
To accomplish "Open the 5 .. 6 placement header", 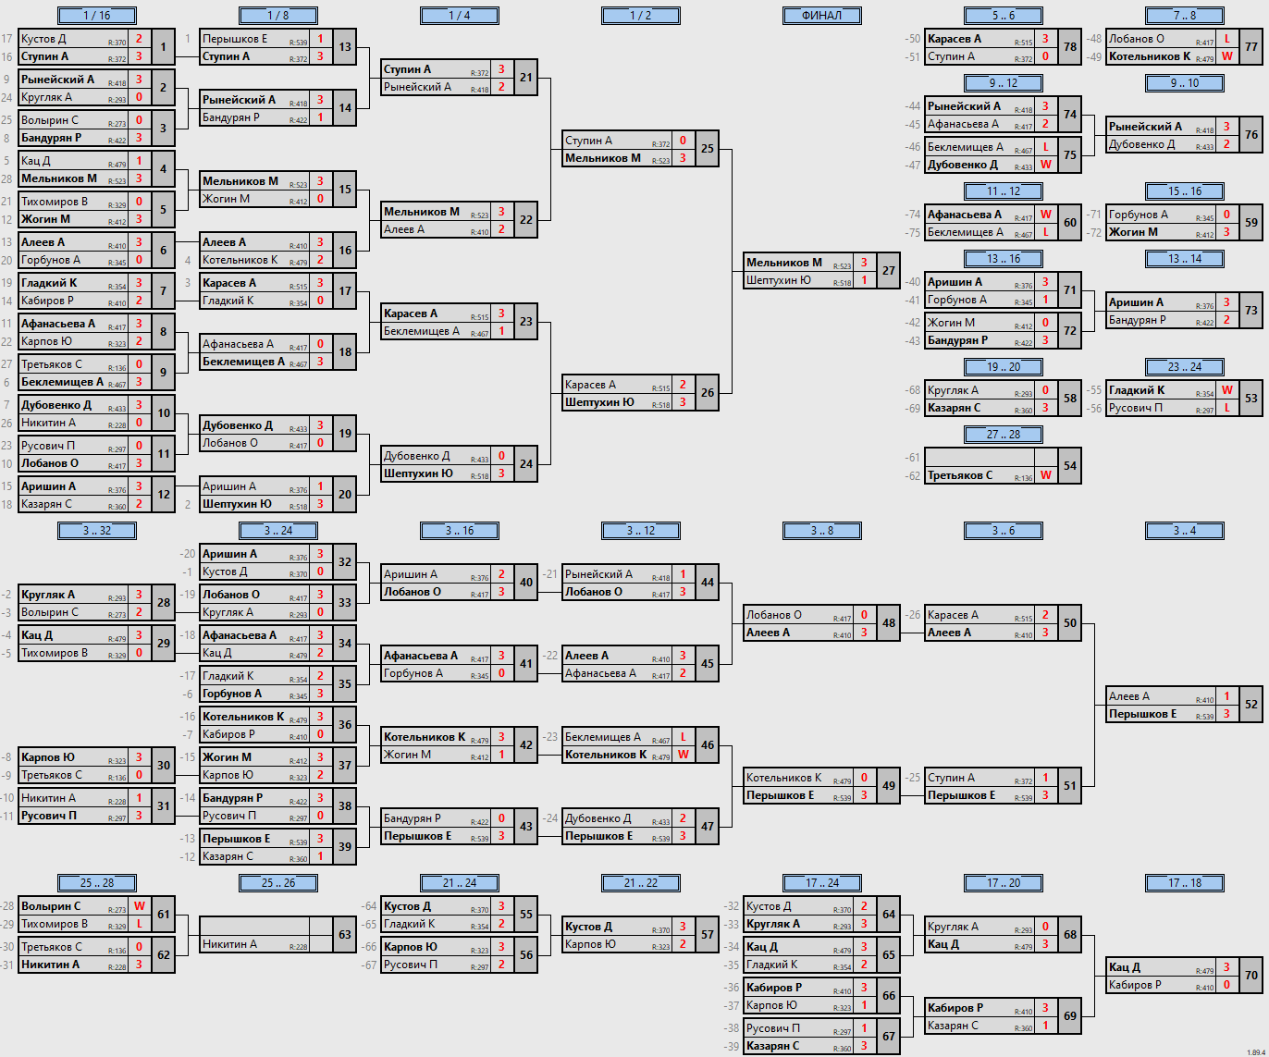I will point(1004,16).
